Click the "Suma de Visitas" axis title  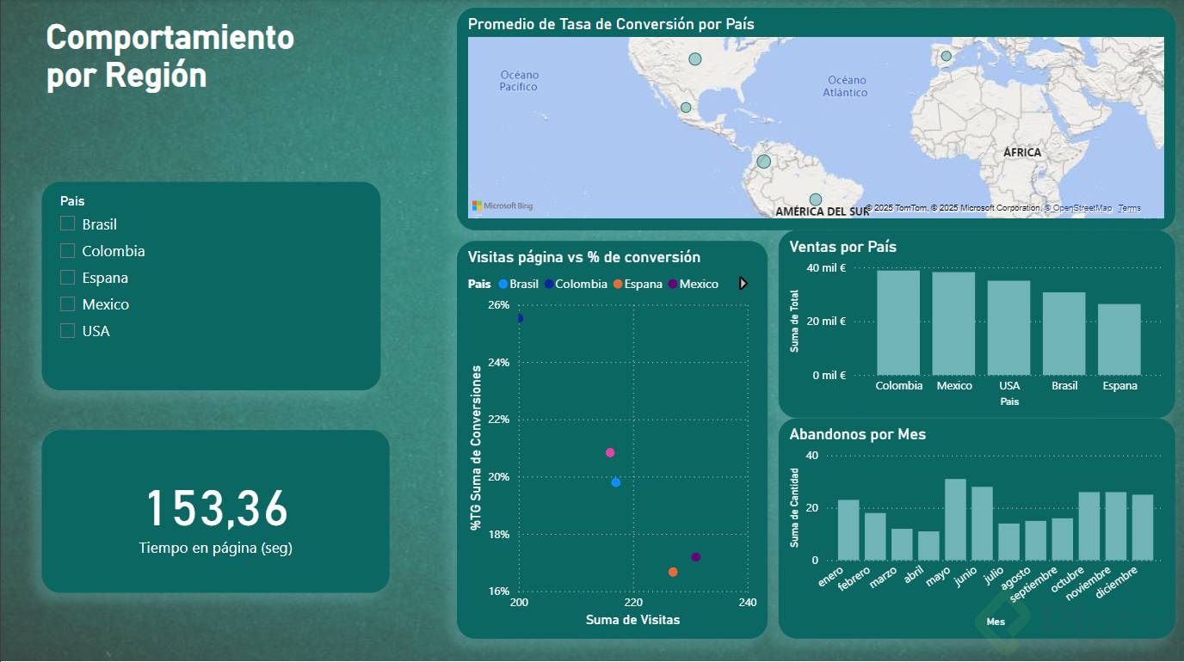point(633,620)
